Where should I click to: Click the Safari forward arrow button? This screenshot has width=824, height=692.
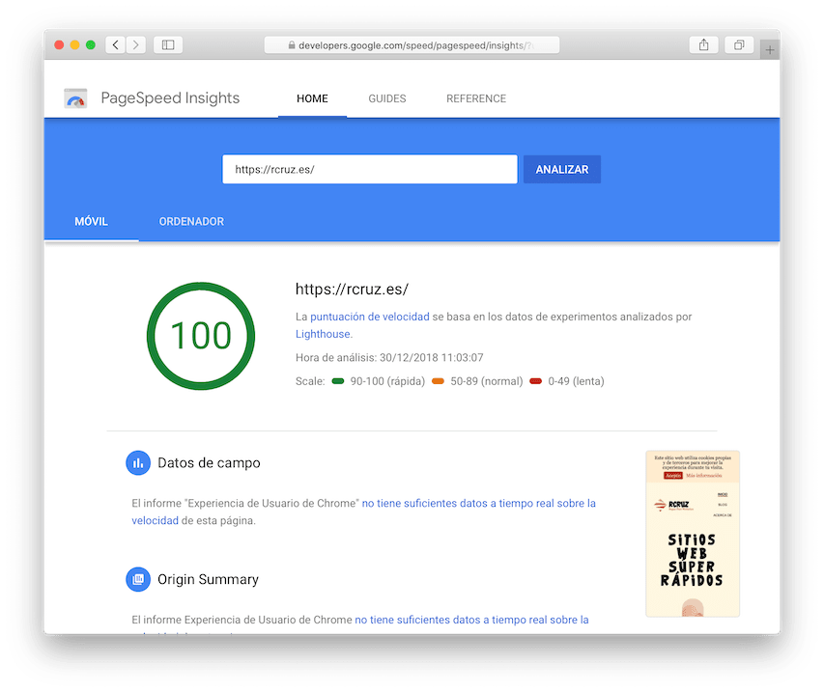coord(135,45)
